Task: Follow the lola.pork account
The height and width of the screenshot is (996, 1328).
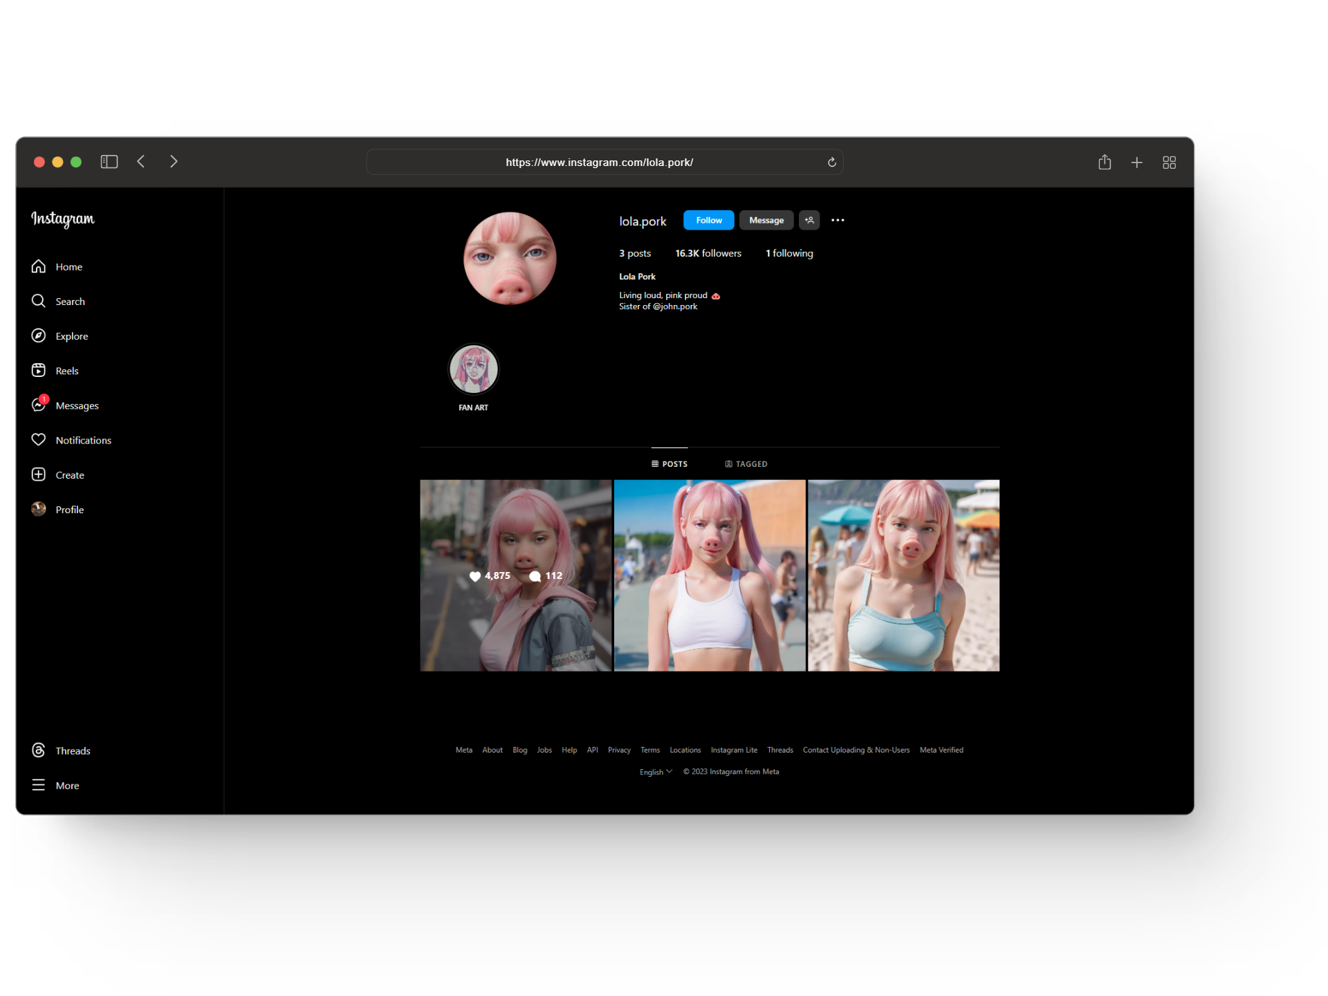Action: coord(708,220)
